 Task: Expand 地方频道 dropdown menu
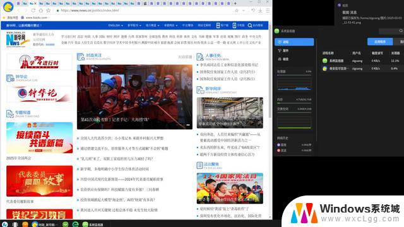pyautogui.click(x=152, y=25)
